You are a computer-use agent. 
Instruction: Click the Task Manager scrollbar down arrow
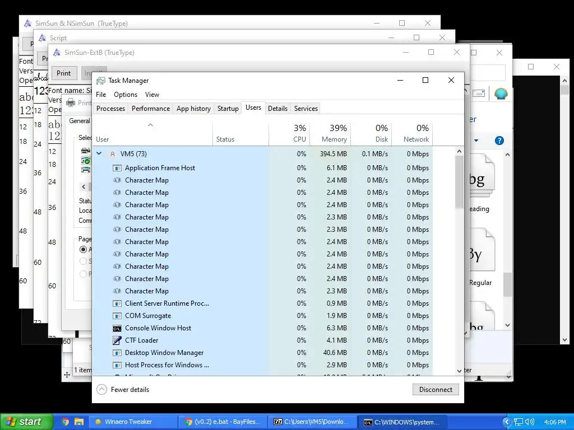point(460,371)
